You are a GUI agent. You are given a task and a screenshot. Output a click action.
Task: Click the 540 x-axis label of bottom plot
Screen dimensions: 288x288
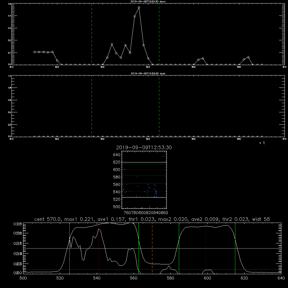[97, 278]
